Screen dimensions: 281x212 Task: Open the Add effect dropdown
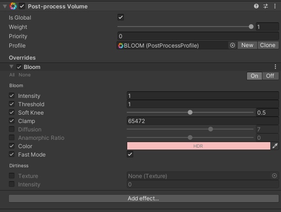click(144, 198)
